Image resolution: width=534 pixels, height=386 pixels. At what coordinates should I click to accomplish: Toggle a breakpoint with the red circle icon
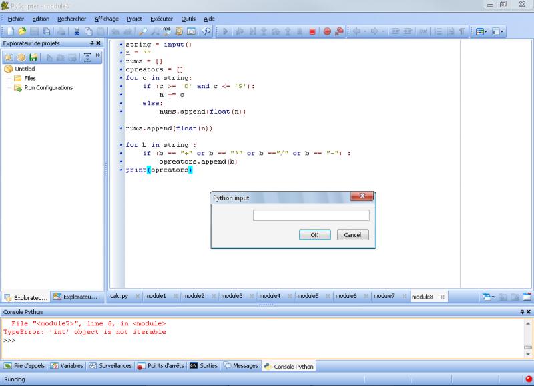point(327,31)
